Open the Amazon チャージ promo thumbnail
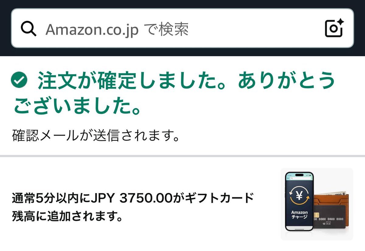 click(317, 204)
